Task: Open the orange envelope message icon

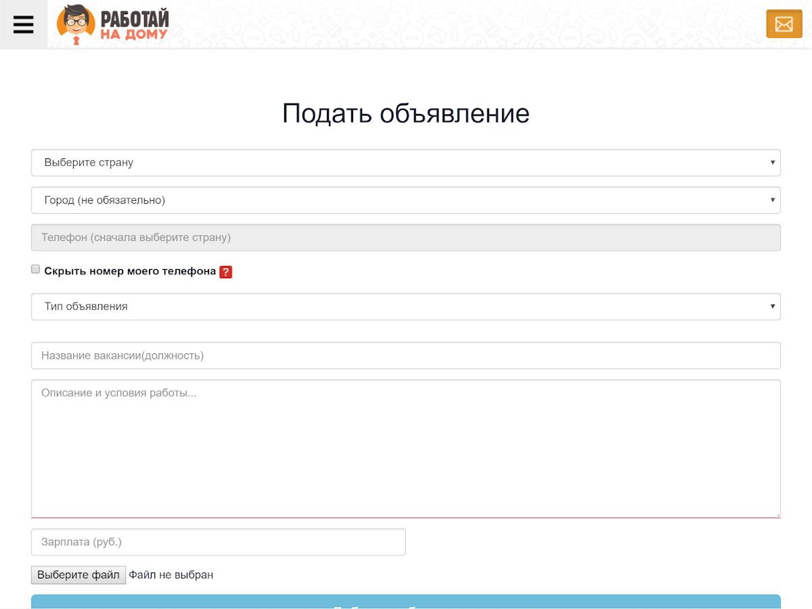Action: (784, 24)
